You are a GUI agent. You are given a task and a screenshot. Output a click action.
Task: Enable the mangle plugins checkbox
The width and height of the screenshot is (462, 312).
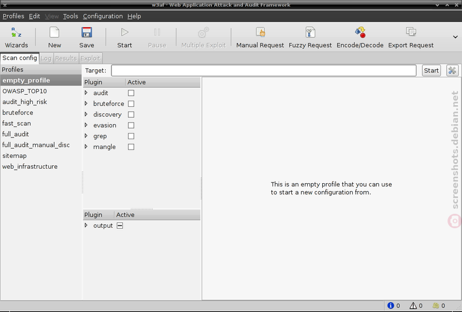pyautogui.click(x=131, y=147)
